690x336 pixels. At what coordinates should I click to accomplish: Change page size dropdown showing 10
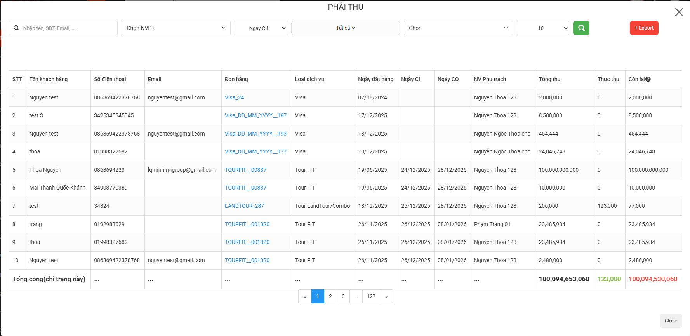[x=542, y=28]
